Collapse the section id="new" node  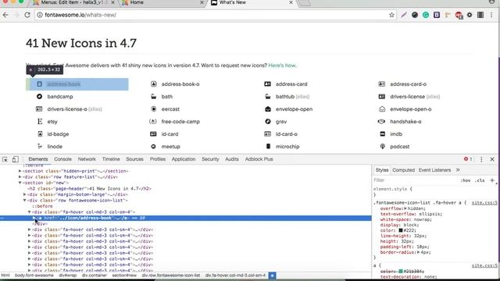point(20,183)
